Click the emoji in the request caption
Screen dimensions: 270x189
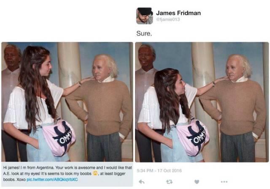point(95,173)
